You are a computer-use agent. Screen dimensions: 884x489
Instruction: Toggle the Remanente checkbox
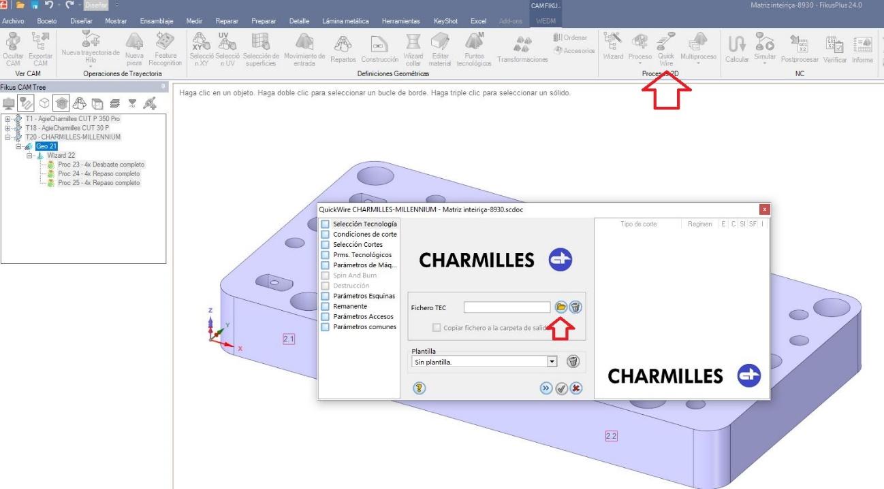326,306
